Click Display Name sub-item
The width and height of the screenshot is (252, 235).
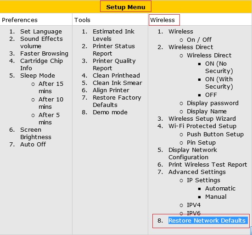pos(207,112)
